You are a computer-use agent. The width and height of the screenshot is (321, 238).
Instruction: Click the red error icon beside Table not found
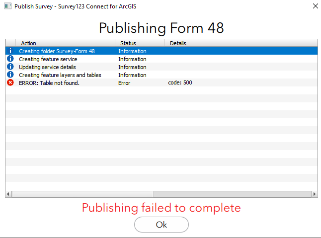point(10,82)
